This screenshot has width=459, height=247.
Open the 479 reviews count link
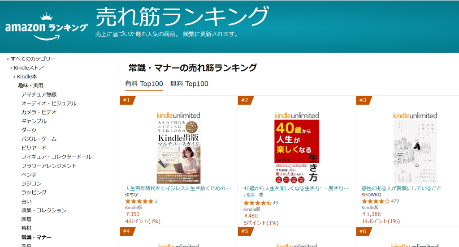[x=395, y=201]
